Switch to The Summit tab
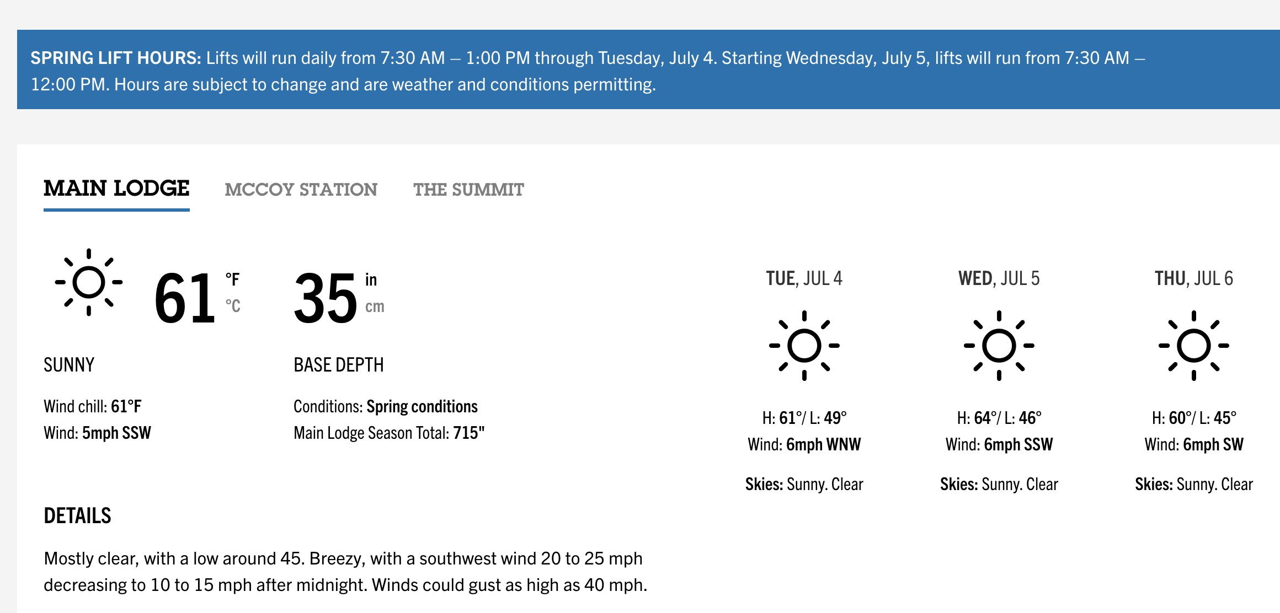The width and height of the screenshot is (1280, 613). 469,190
